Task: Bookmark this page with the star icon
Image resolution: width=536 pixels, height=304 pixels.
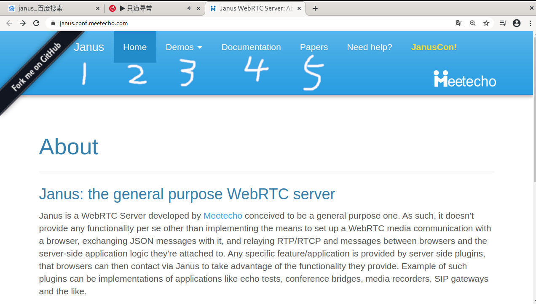Action: click(486, 23)
